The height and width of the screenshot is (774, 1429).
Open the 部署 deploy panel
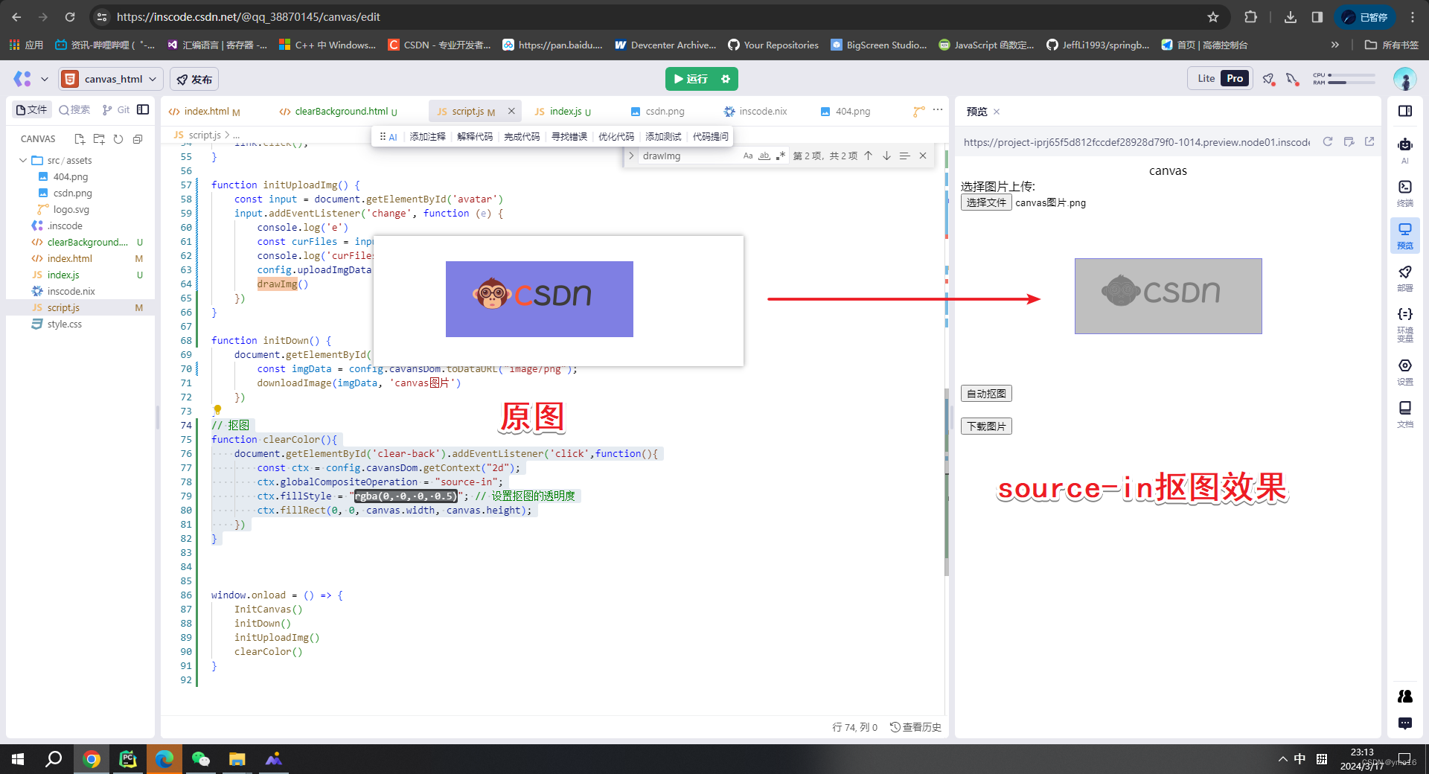pyautogui.click(x=1404, y=278)
